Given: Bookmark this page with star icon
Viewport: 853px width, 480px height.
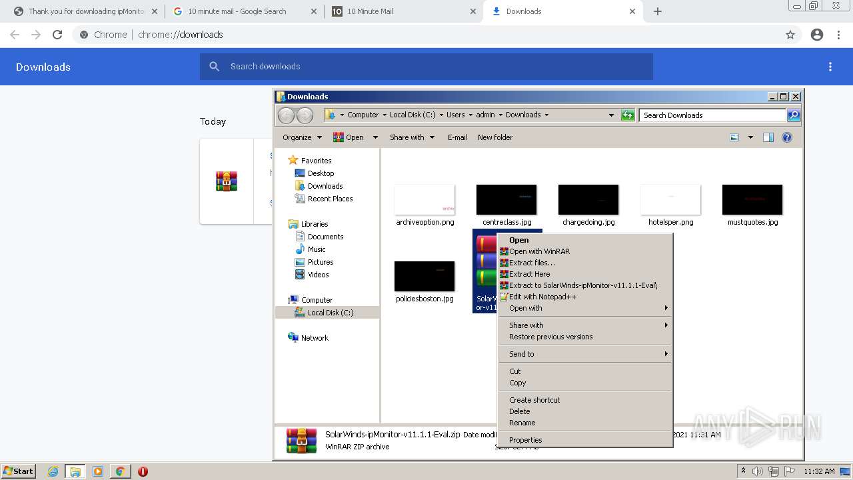Looking at the screenshot, I should point(790,35).
